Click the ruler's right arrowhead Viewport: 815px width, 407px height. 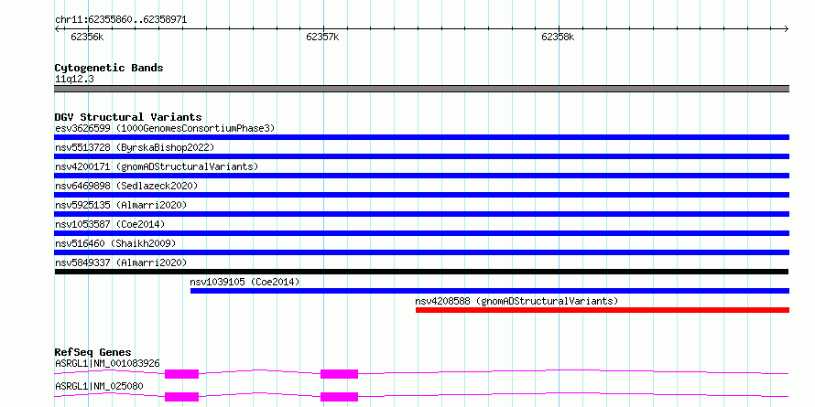(x=787, y=29)
